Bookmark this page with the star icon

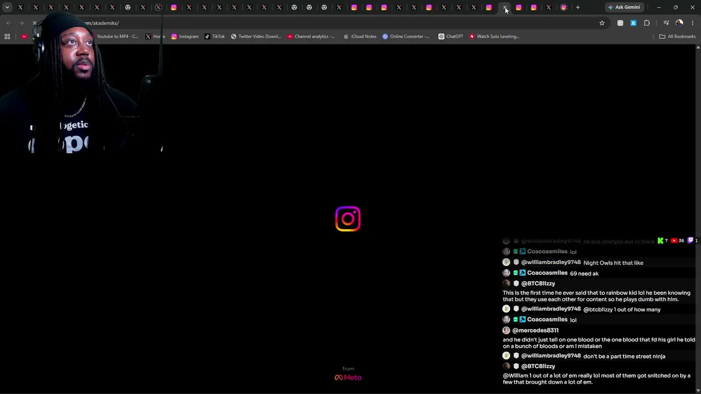pos(602,23)
